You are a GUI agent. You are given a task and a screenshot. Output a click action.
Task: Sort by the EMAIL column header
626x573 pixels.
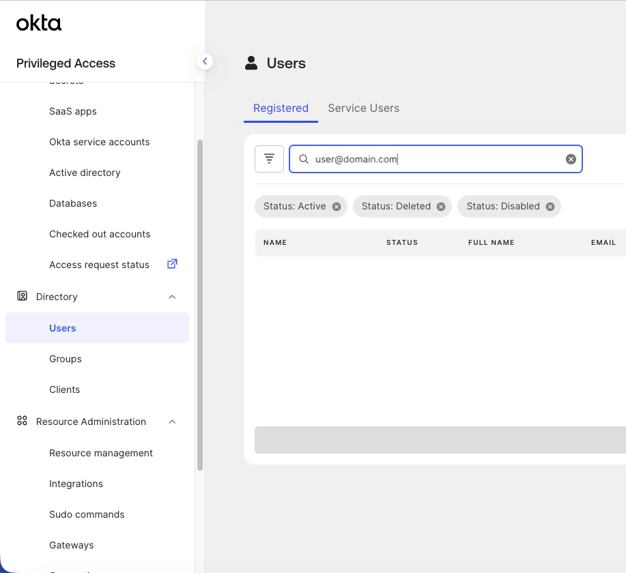(603, 243)
